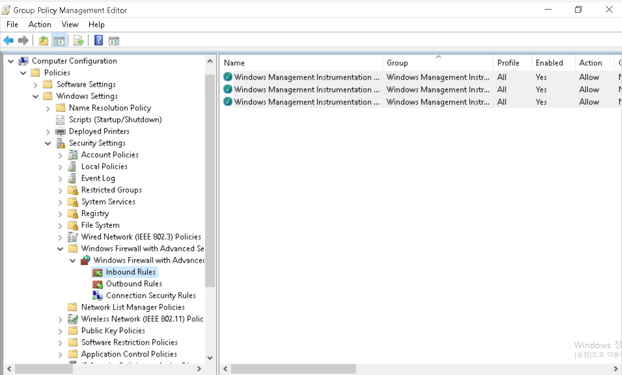Image resolution: width=622 pixels, height=375 pixels.
Task: Collapse the Policies node
Action: [23, 73]
